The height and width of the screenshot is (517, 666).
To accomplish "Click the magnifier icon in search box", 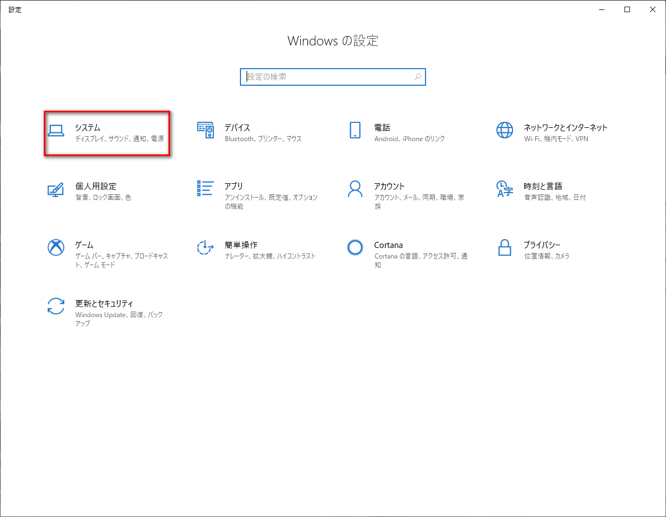I will point(418,77).
